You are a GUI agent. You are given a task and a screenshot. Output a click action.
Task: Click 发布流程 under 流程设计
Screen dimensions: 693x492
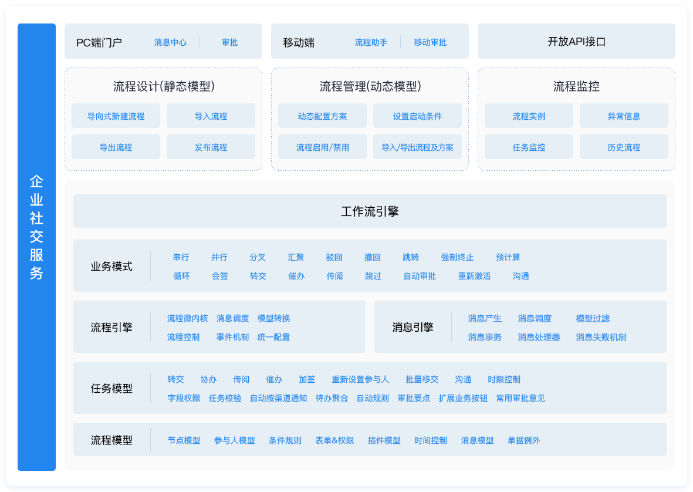[211, 147]
